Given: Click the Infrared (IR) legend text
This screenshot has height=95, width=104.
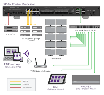Looking at the screenshot, I should (x=27, y=87).
